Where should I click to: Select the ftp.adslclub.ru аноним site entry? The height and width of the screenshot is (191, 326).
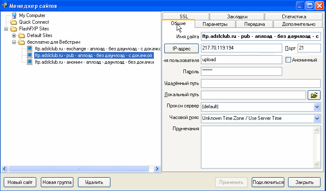tap(95, 62)
